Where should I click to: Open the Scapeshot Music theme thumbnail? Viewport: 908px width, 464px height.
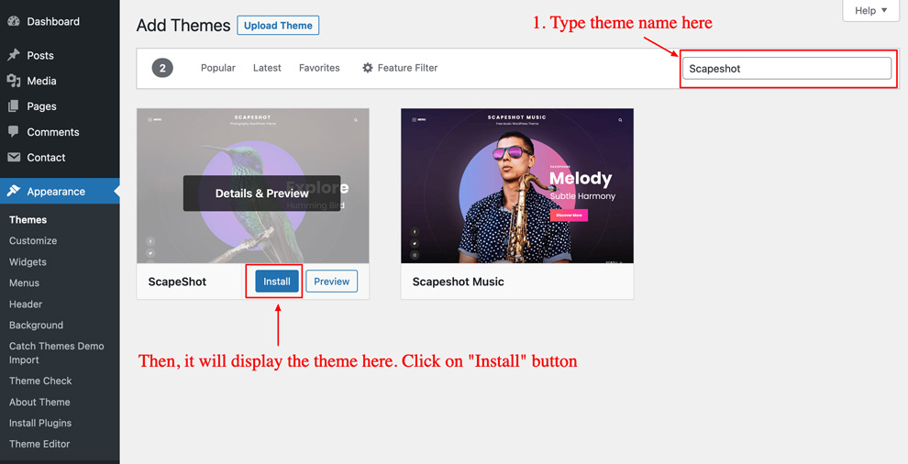[516, 186]
